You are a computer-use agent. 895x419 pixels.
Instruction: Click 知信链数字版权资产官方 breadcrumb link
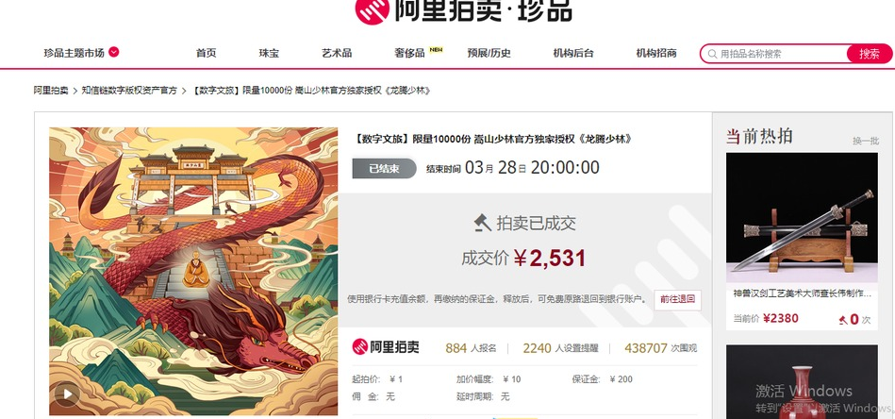pyautogui.click(x=129, y=91)
